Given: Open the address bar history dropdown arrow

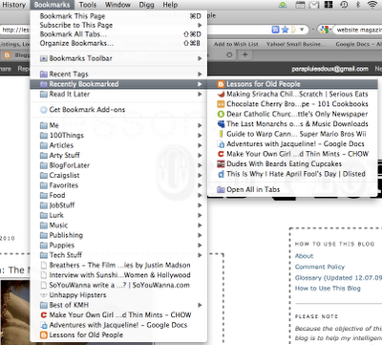Looking at the screenshot, I should click(x=302, y=30).
